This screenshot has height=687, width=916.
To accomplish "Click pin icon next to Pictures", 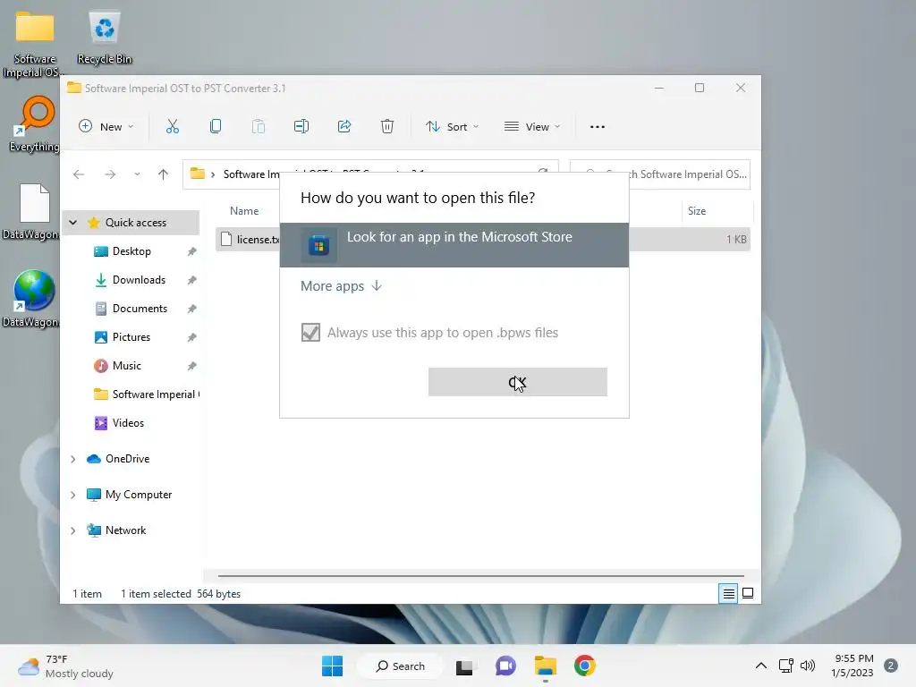I will click(x=191, y=337).
